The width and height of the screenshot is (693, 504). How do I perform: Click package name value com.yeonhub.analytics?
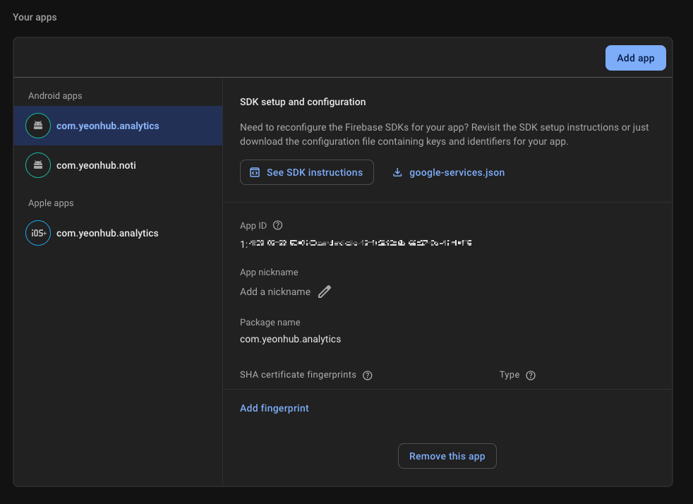(x=290, y=339)
